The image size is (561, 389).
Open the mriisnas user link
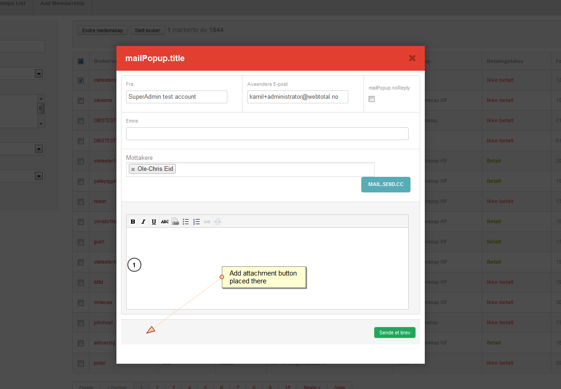pos(103,302)
